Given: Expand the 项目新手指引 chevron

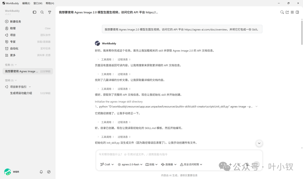Looking at the screenshot, I should pos(30,87).
